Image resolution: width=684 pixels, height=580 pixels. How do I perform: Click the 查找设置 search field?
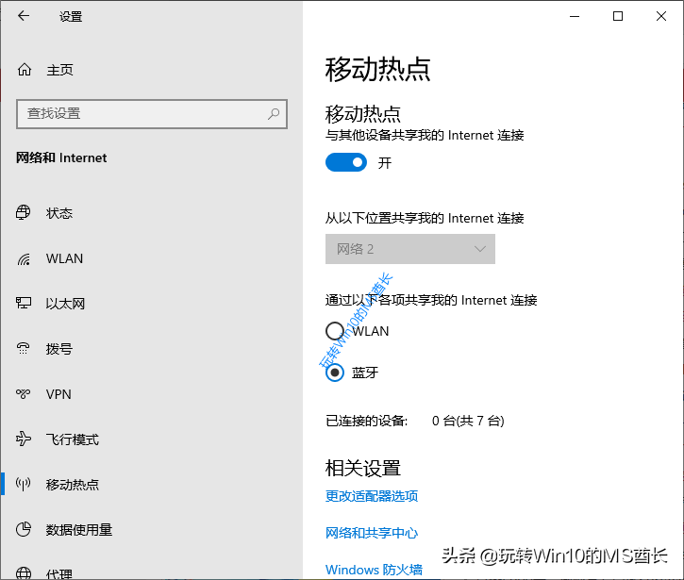[x=152, y=114]
